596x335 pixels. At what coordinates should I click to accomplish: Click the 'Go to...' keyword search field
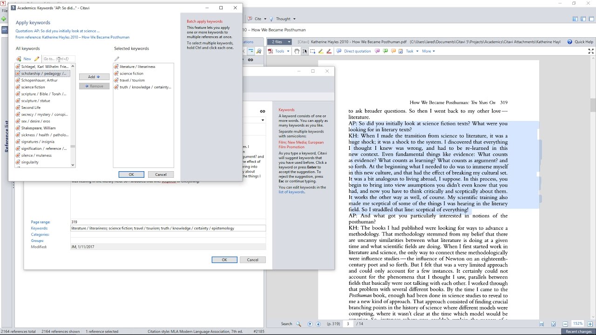[x=59, y=59]
